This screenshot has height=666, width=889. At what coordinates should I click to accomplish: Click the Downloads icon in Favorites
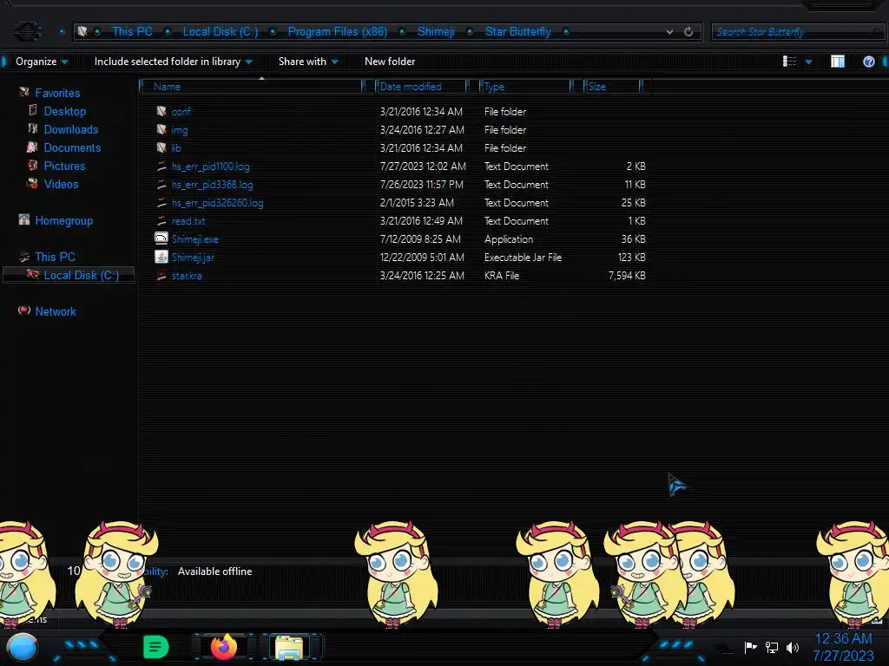[33, 128]
